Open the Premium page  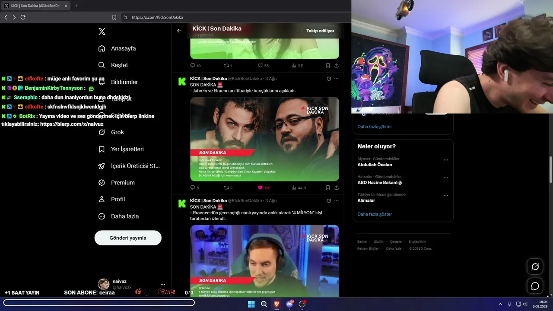point(116,183)
